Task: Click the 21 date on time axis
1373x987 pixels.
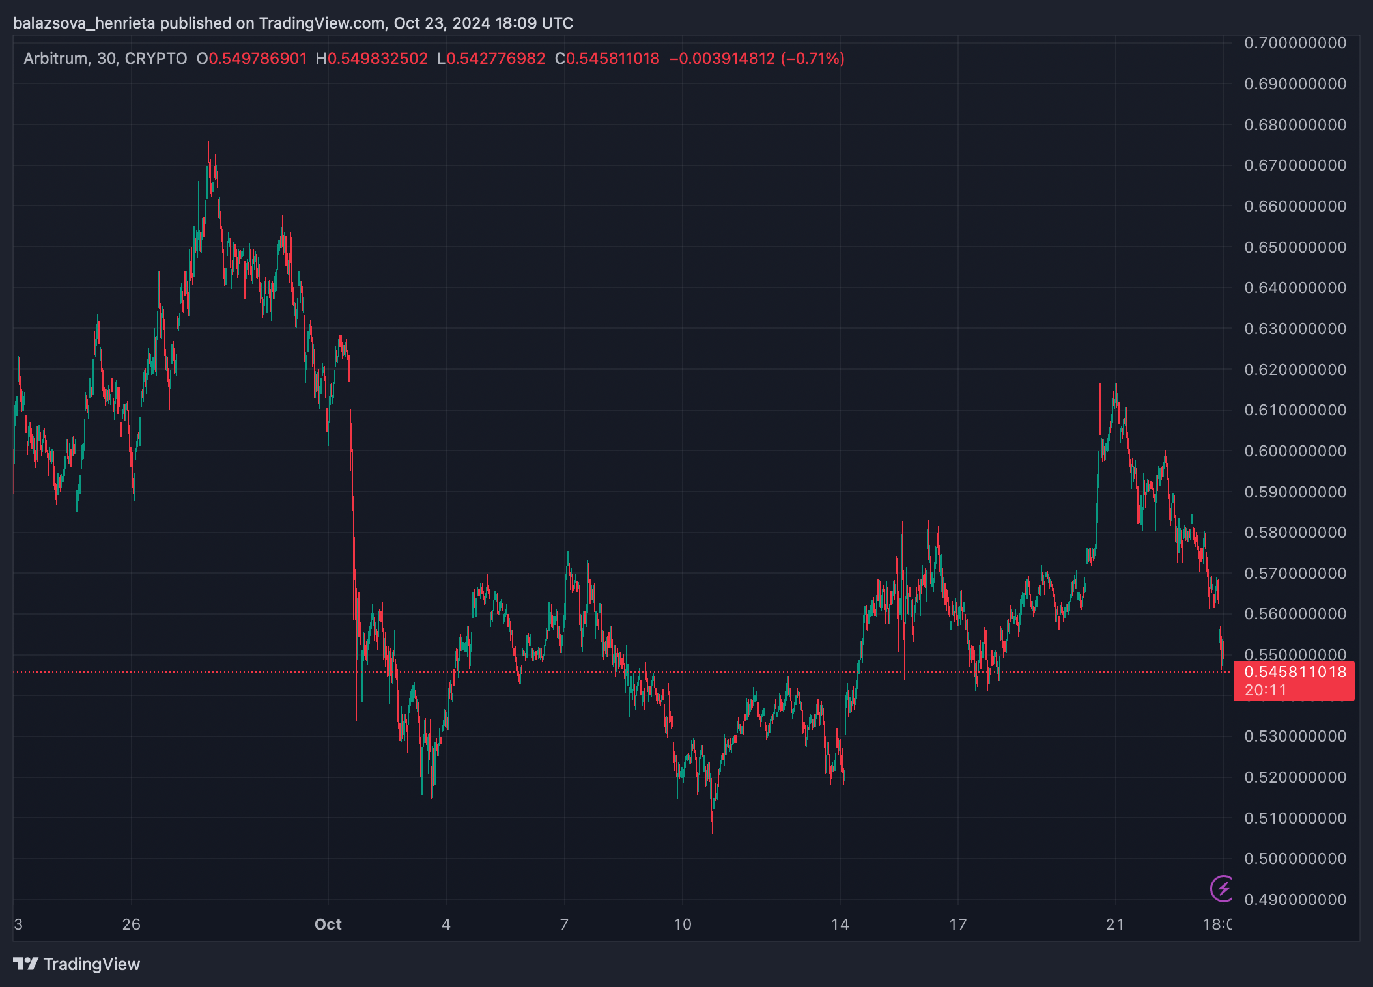Action: click(x=1115, y=924)
